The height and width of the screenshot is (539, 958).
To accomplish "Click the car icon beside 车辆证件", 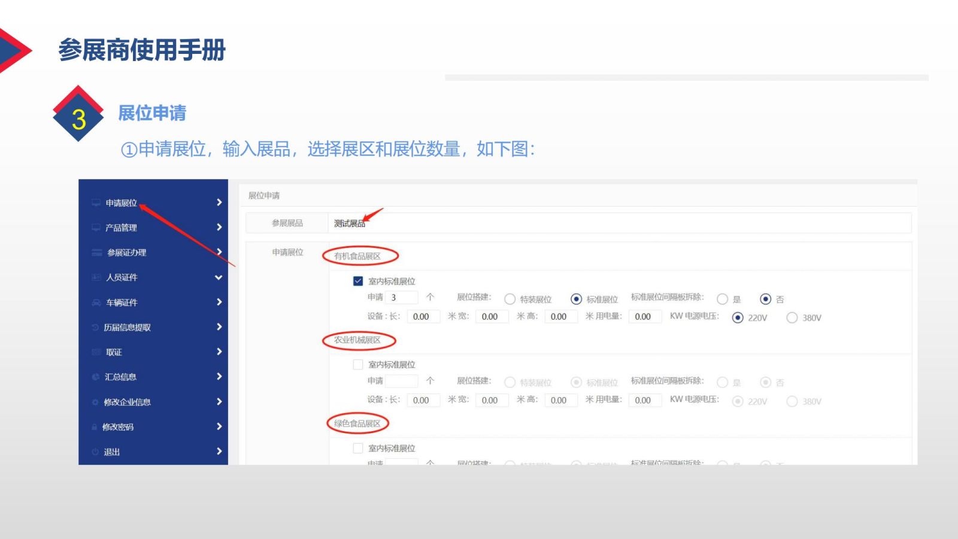I will 96,302.
